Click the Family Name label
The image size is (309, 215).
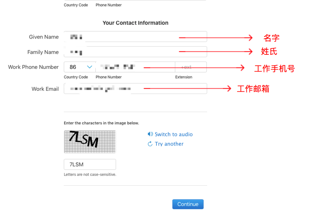(43, 52)
